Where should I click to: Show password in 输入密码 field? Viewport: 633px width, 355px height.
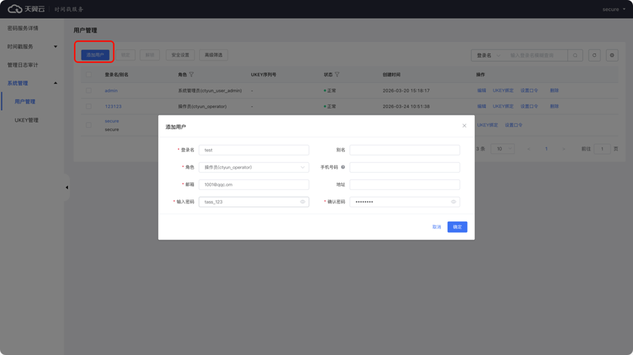click(302, 201)
